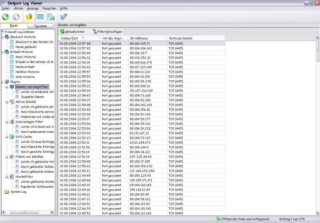Image resolution: width=320 pixels, height=223 pixels.
Task: Click the IP address 151.197.216.139
Action: click(x=141, y=91)
